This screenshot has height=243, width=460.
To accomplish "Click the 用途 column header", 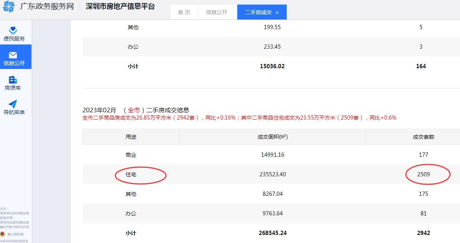I will [131, 137].
